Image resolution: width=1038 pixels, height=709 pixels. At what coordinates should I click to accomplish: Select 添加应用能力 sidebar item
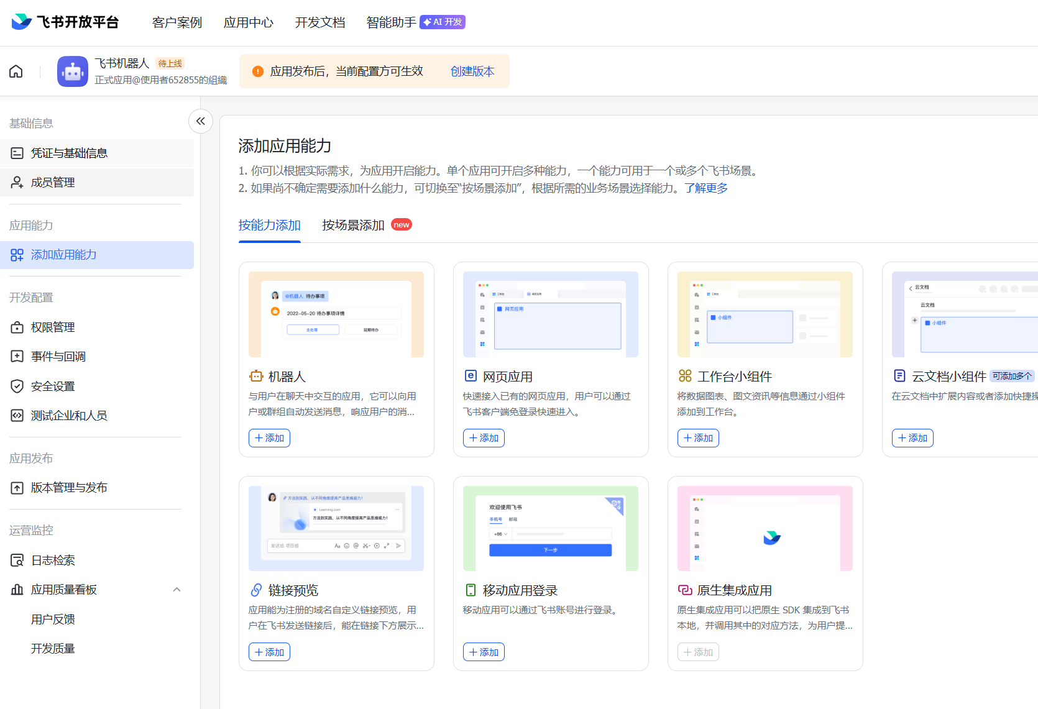point(97,255)
